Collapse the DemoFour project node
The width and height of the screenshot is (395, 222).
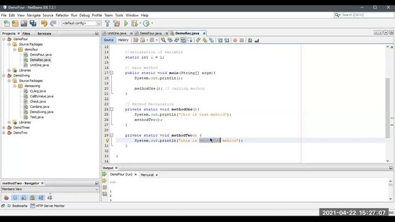click(4, 39)
